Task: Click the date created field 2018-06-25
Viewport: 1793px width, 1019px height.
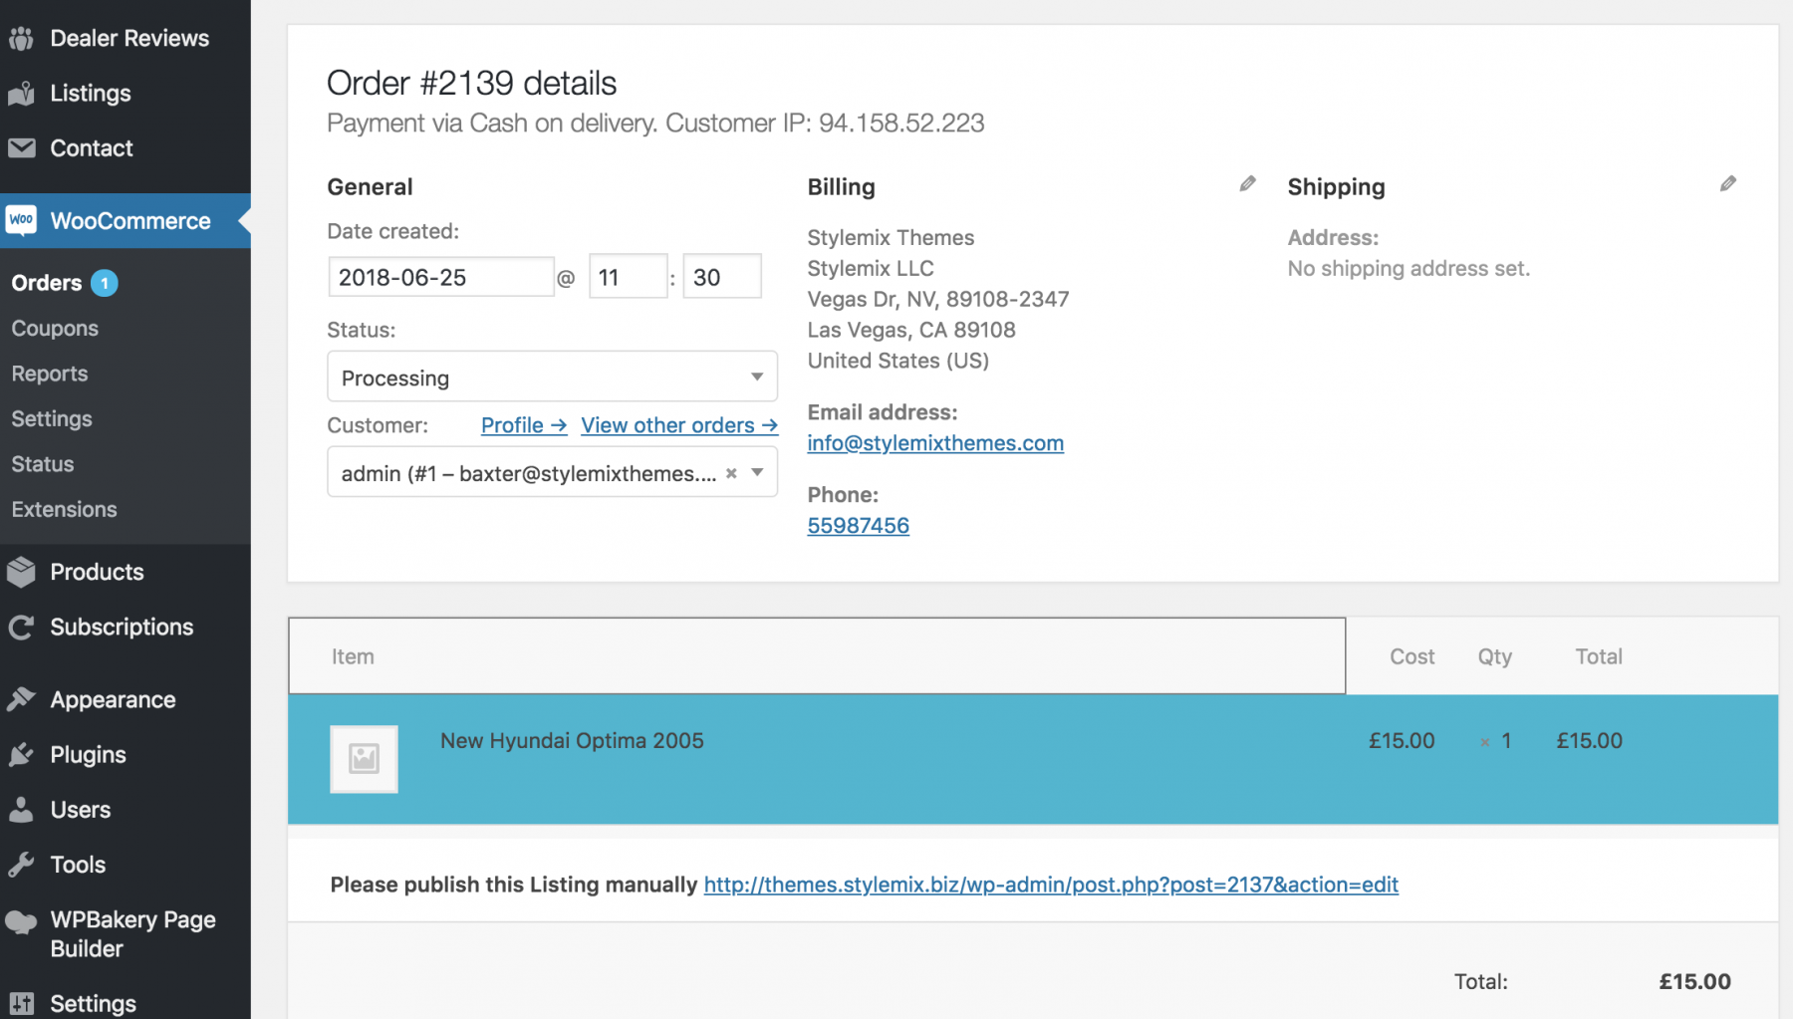Action: point(440,277)
